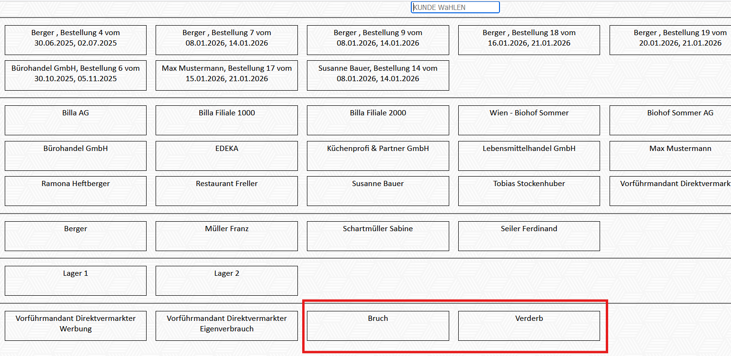
Task: Select customer Billa AG
Action: coord(75,120)
